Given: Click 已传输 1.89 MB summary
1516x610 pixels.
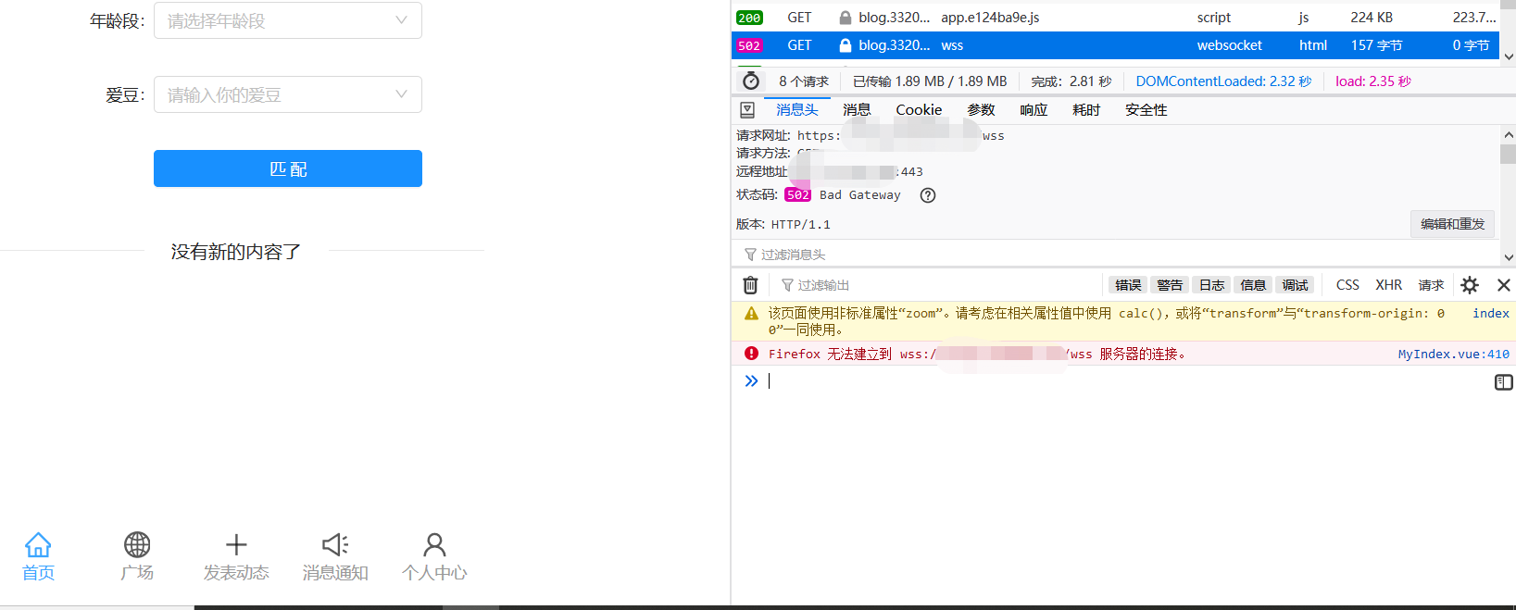Looking at the screenshot, I should 930,81.
